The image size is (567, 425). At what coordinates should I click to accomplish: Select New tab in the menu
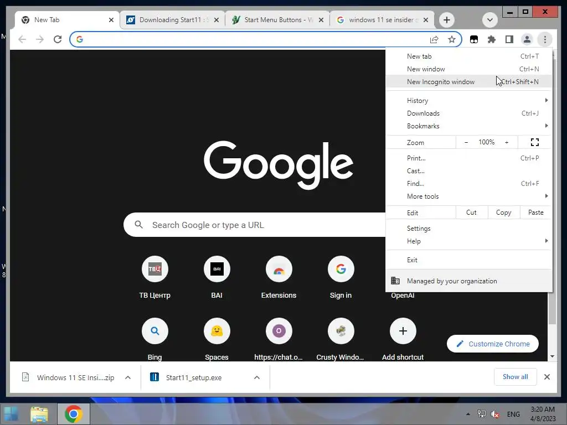469,56
